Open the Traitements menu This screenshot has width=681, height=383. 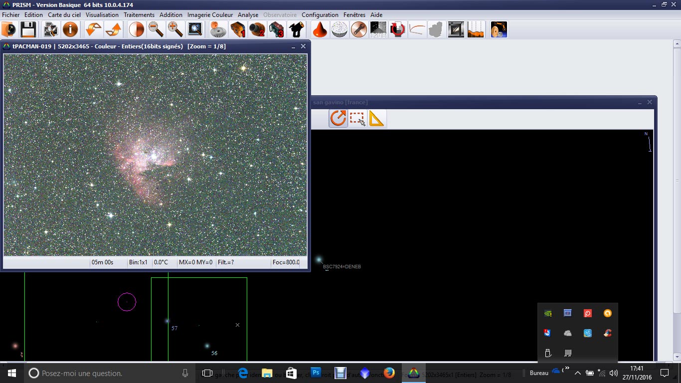[139, 15]
